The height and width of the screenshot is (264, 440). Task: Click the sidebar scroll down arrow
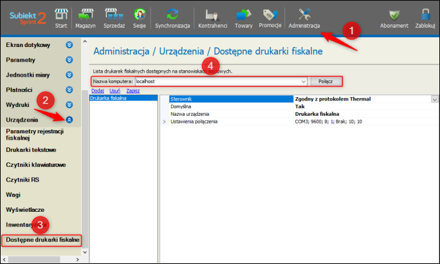pos(85,252)
